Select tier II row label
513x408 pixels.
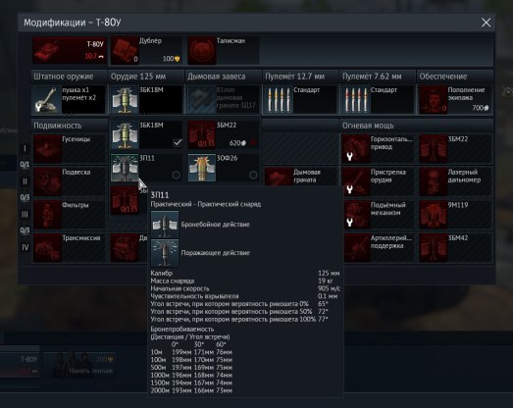coord(25,181)
